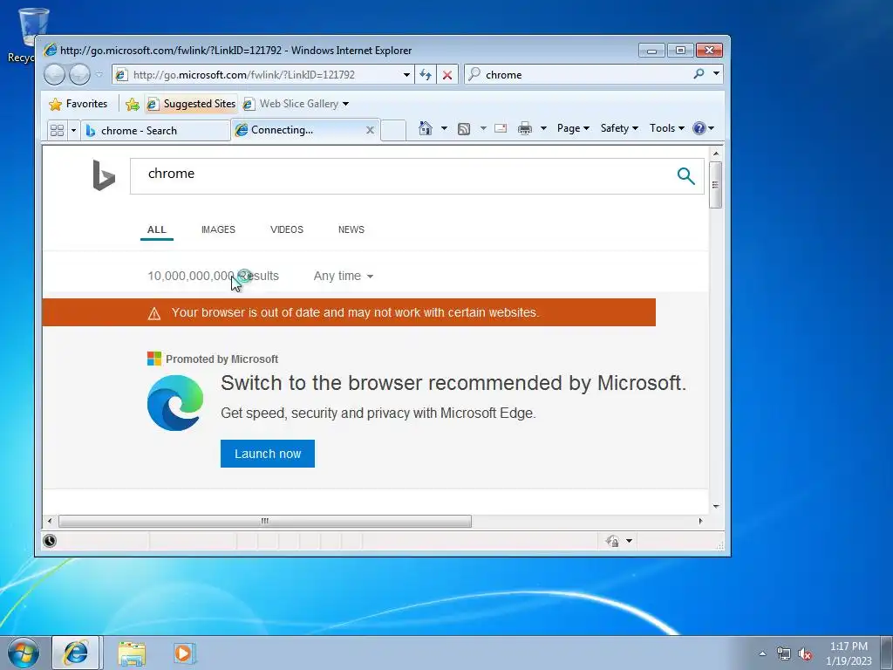
Task: Open the recent pages dropdown arrow
Action: coord(99,75)
